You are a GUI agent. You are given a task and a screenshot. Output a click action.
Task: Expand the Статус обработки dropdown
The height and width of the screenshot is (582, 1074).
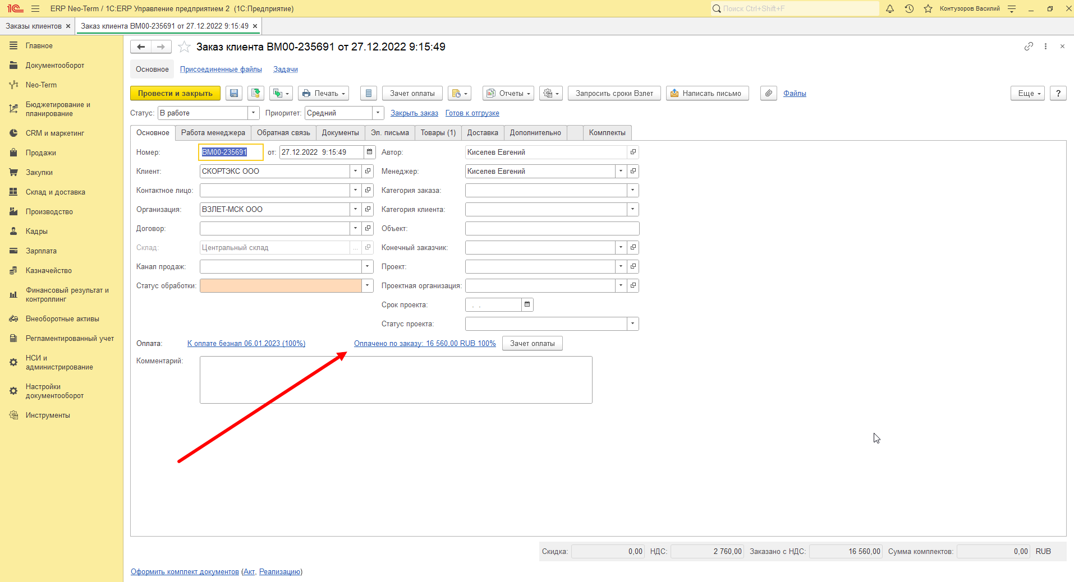click(368, 285)
